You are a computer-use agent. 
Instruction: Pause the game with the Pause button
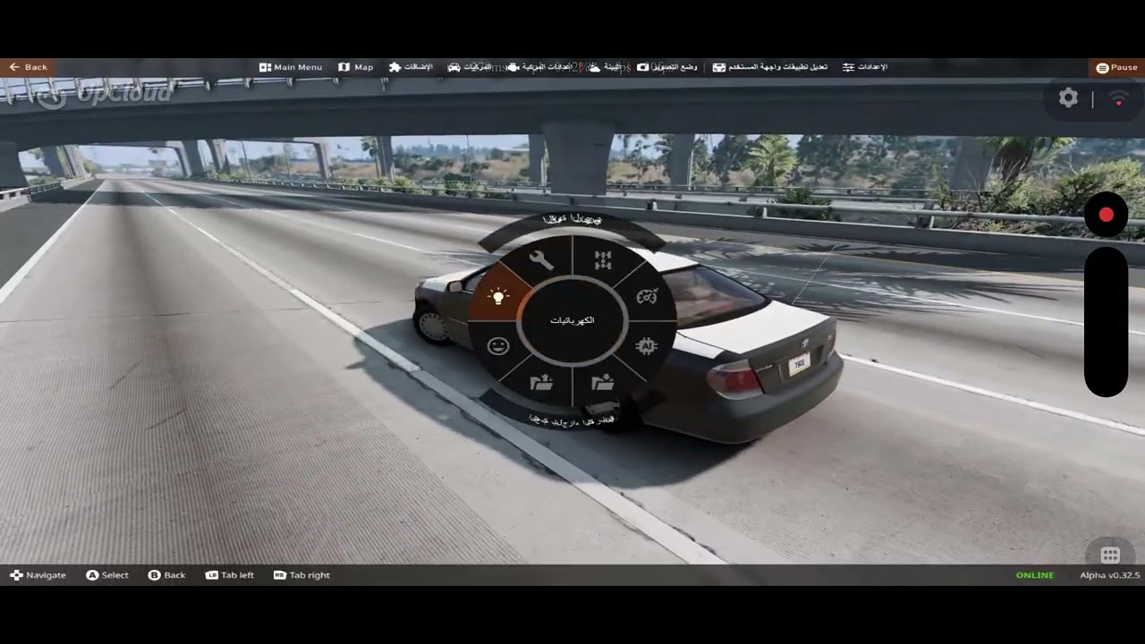[1116, 67]
